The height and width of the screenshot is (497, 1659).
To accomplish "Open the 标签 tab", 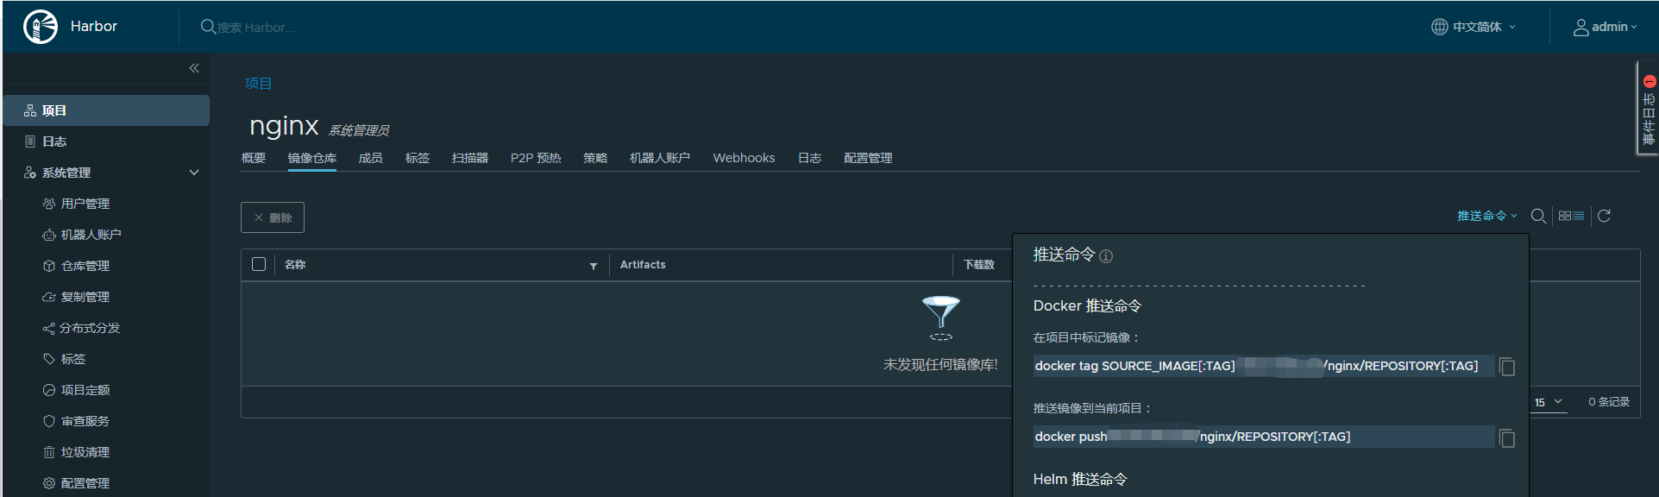I will point(418,158).
